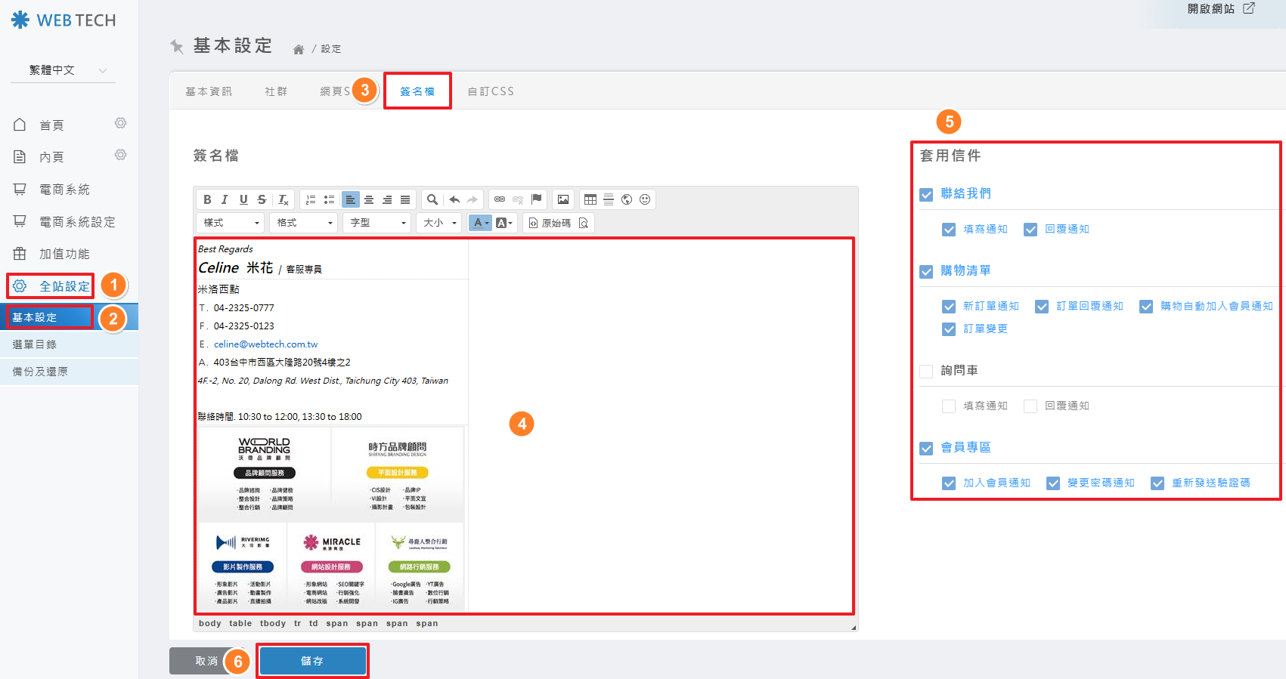Open the text color picker
Image resolution: width=1286 pixels, height=679 pixels.
pos(480,223)
